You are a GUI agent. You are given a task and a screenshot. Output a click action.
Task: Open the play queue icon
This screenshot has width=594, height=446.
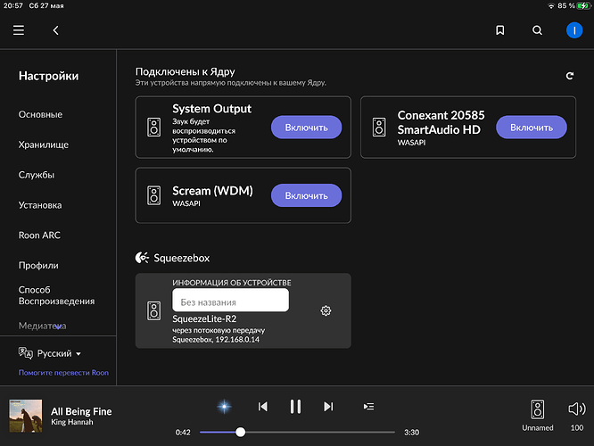(x=368, y=407)
